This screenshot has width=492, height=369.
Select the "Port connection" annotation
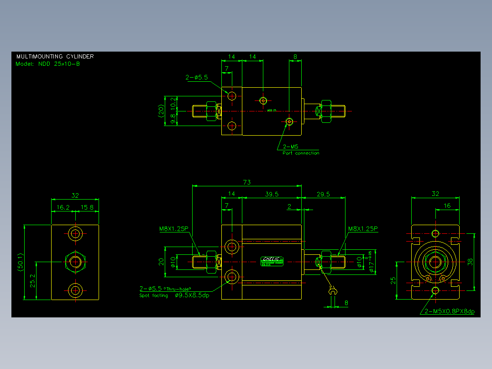click(x=301, y=153)
